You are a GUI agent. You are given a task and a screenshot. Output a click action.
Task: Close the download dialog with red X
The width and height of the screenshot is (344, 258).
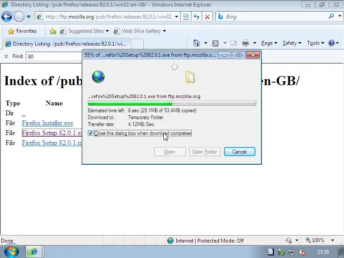(x=253, y=55)
